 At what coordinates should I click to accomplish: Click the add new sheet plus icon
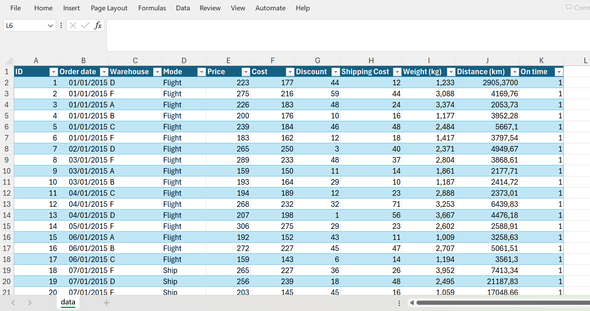pyautogui.click(x=106, y=303)
